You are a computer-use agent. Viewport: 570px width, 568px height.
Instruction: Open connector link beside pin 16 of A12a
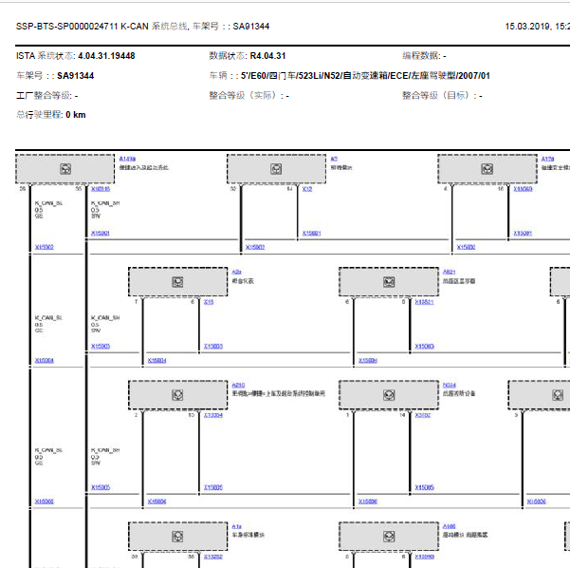tap(523, 189)
